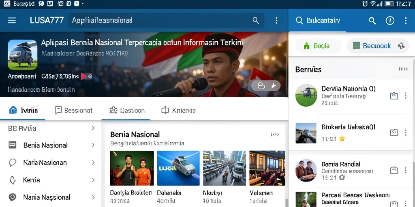
Task: Expand the Karia Nasionan row chevron
Action: [93, 163]
